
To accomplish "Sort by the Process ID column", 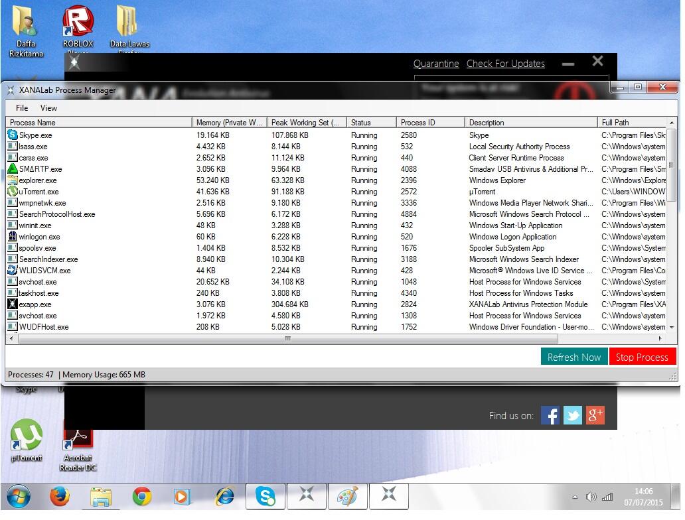I will click(431, 123).
